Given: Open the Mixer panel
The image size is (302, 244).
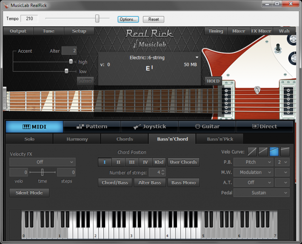Looking at the screenshot, I should coord(239,31).
